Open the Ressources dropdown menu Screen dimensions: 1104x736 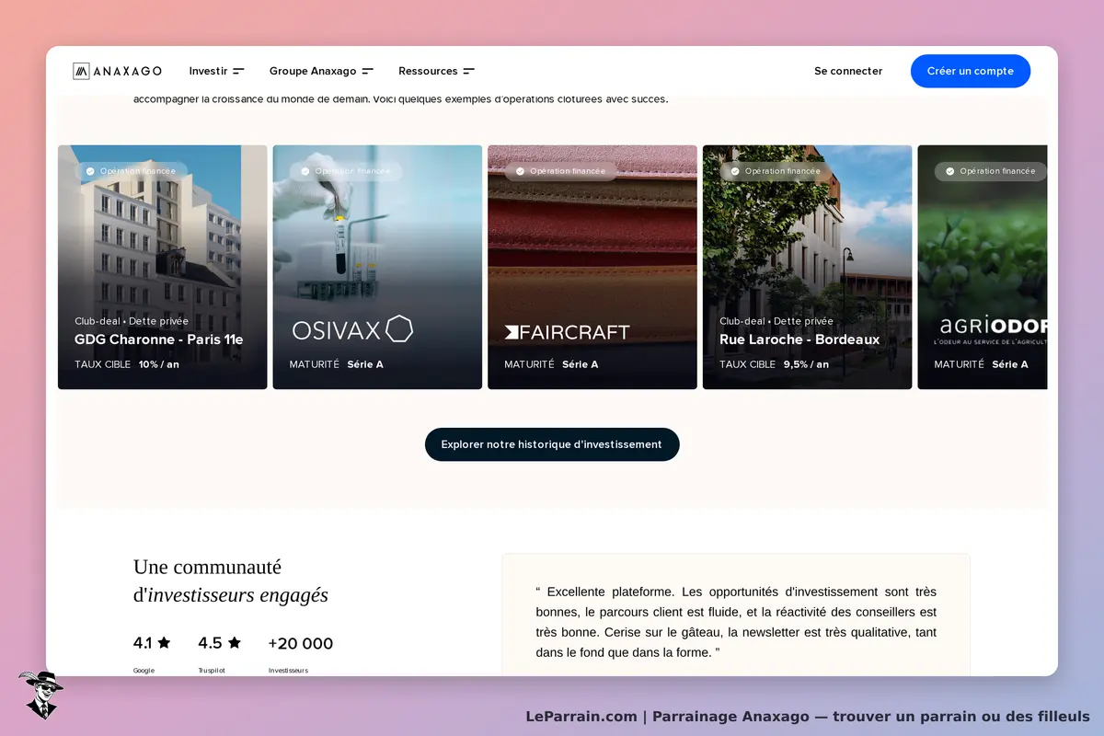(x=436, y=71)
